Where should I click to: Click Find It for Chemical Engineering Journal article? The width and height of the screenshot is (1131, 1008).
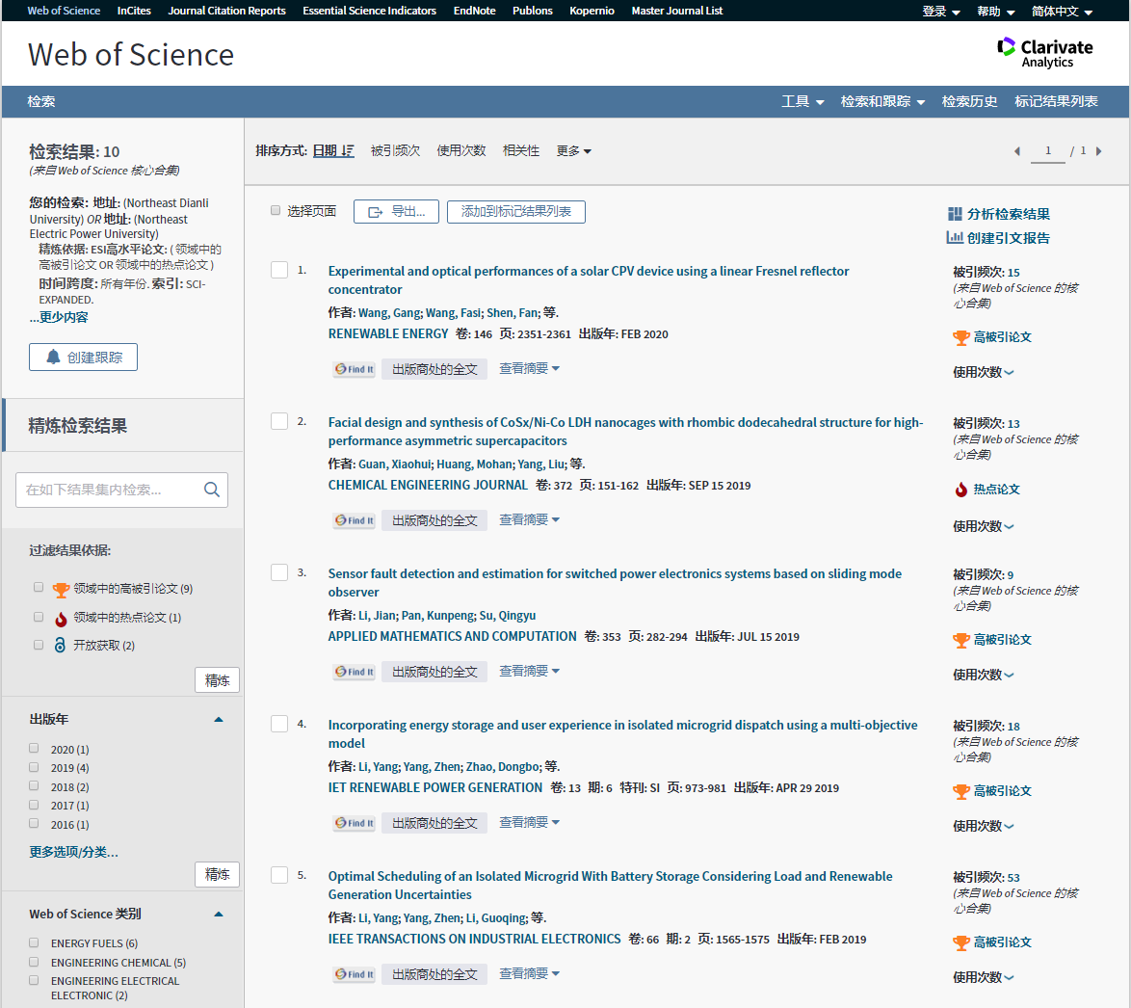(x=355, y=521)
